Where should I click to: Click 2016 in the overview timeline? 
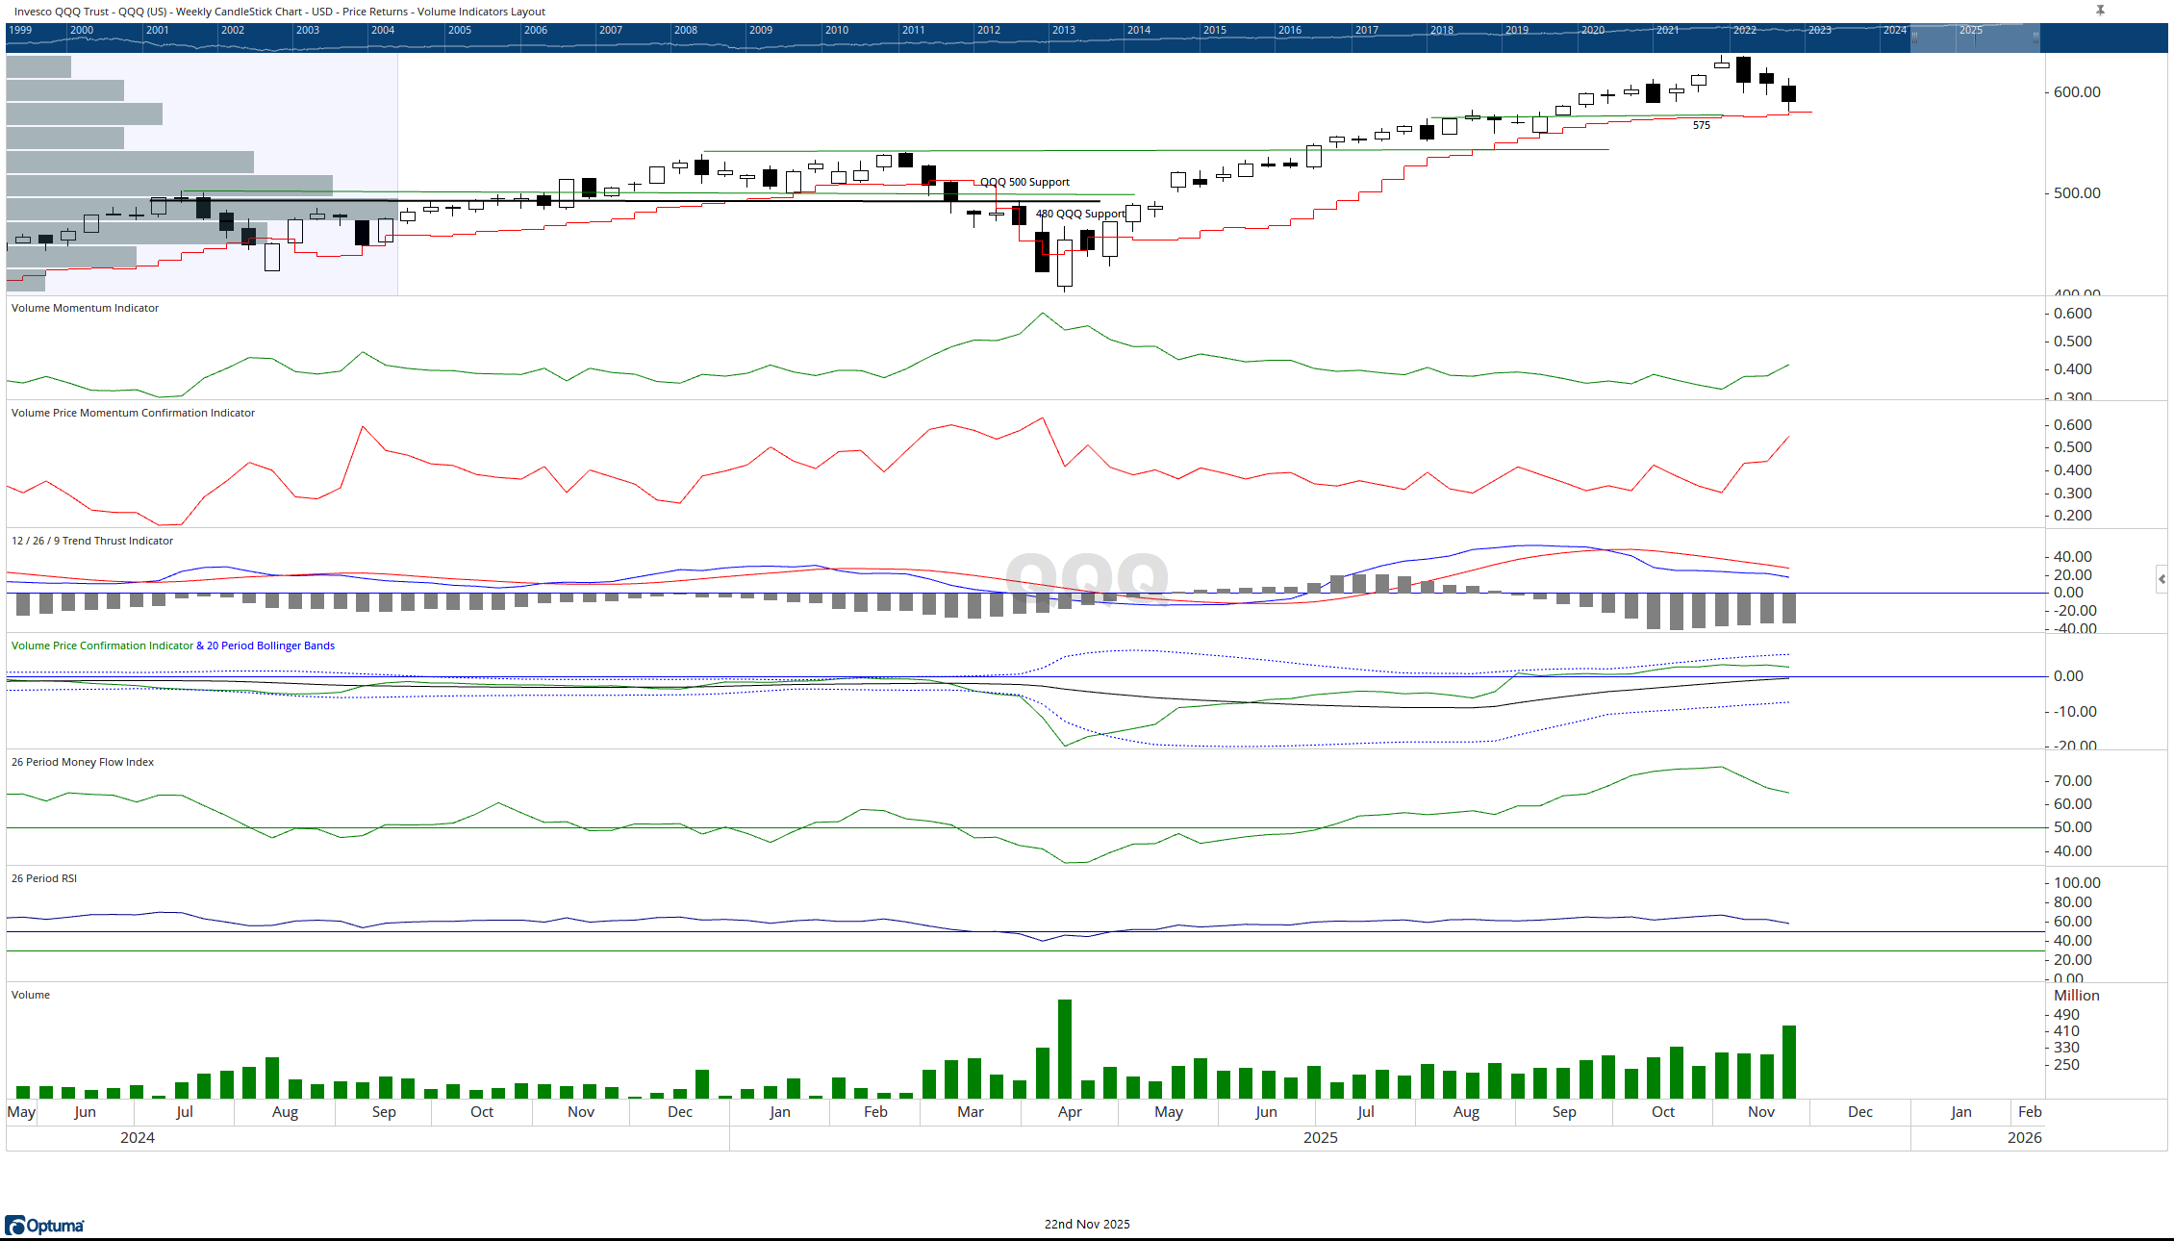point(1289,30)
